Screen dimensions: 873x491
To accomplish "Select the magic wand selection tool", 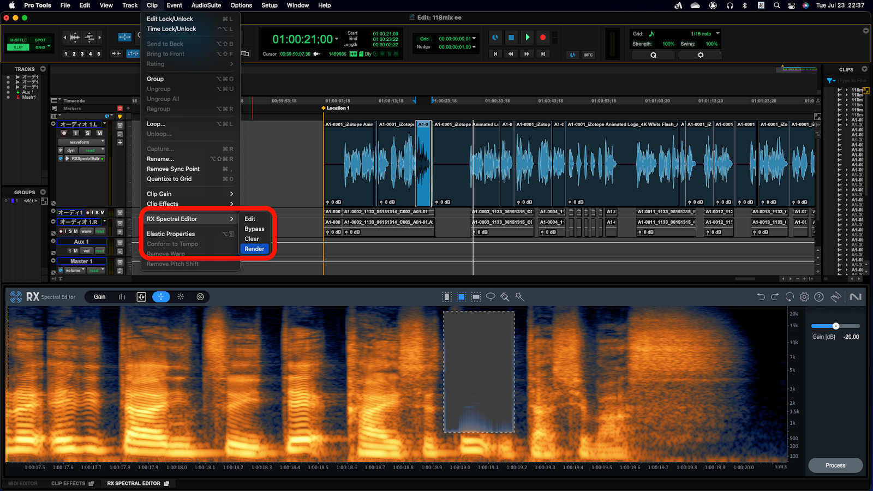I will (x=519, y=297).
